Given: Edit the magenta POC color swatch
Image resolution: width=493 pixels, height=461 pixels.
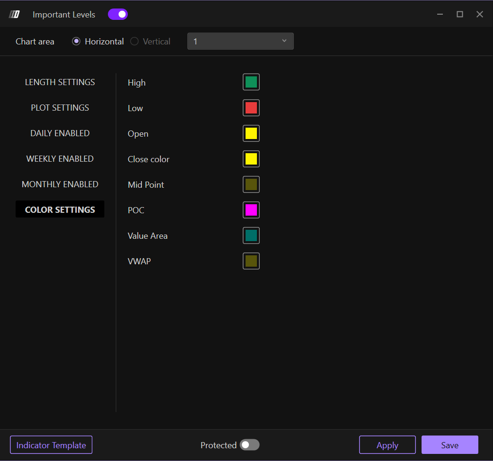Looking at the screenshot, I should tap(251, 210).
